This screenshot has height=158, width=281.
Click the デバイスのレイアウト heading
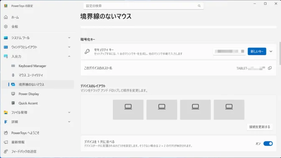coord(93,86)
